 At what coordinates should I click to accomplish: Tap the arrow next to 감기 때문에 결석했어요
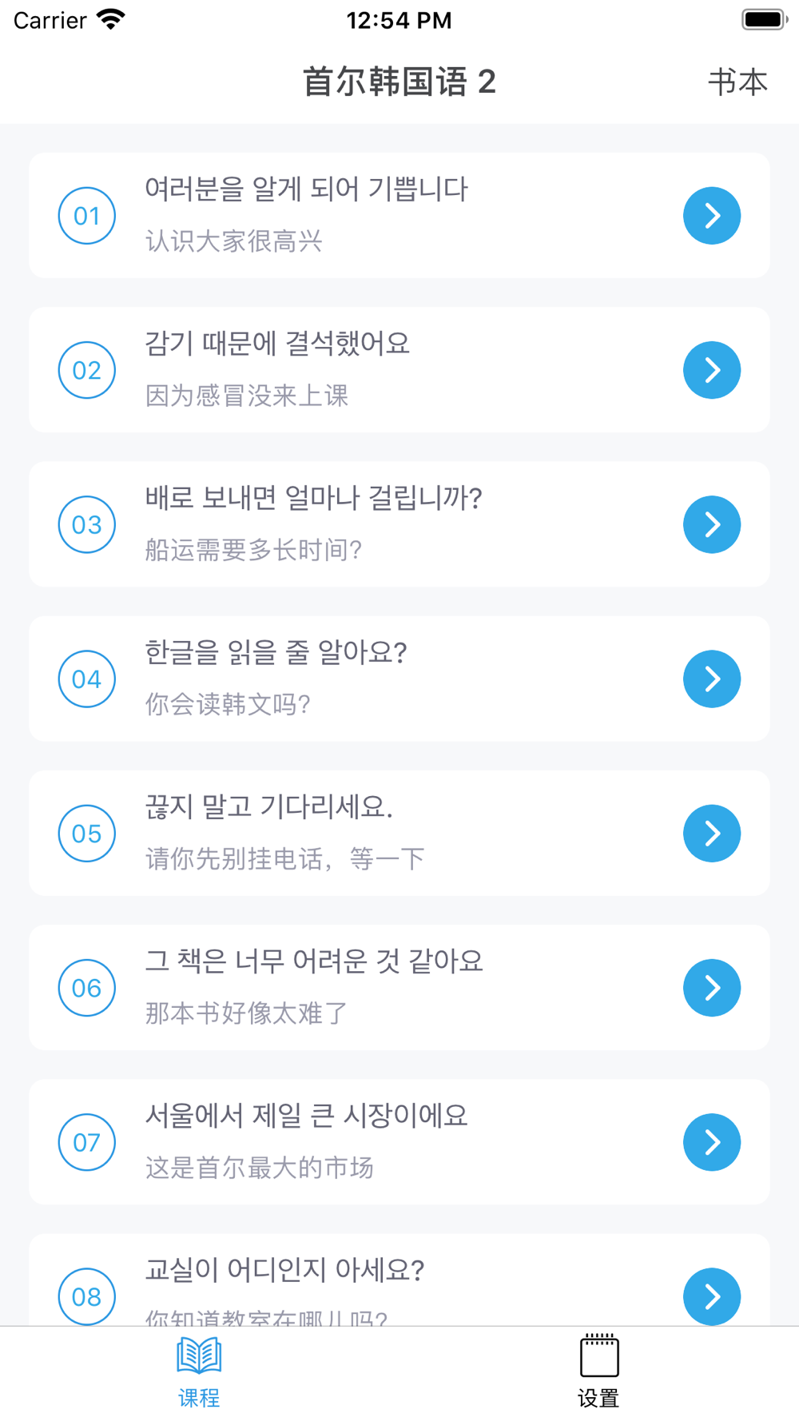click(712, 370)
